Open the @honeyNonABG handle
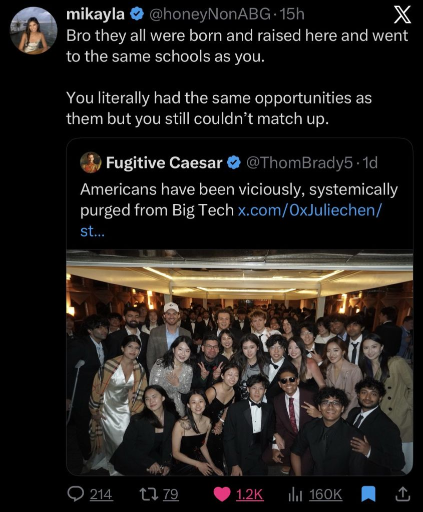423x512 pixels. coord(210,14)
